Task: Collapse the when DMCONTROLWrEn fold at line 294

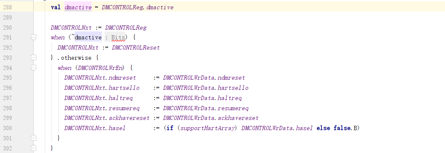Action: tap(34, 68)
